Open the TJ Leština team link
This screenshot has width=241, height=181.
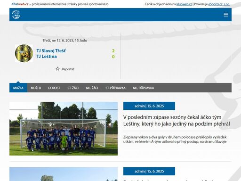pos(47,57)
